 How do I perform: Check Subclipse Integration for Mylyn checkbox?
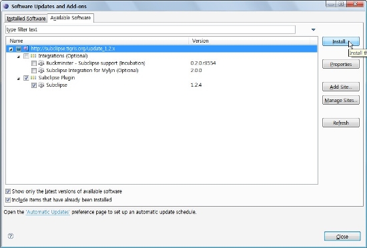pyautogui.click(x=34, y=71)
